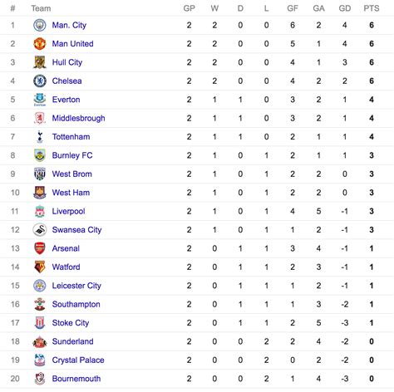The width and height of the screenshot is (394, 392).
Task: Select the Crystal Palace eagle crest
Action: pyautogui.click(x=40, y=360)
